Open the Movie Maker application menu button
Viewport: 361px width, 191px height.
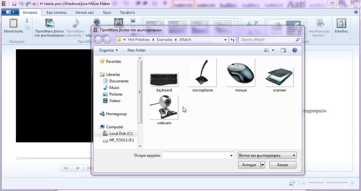(x=10, y=12)
